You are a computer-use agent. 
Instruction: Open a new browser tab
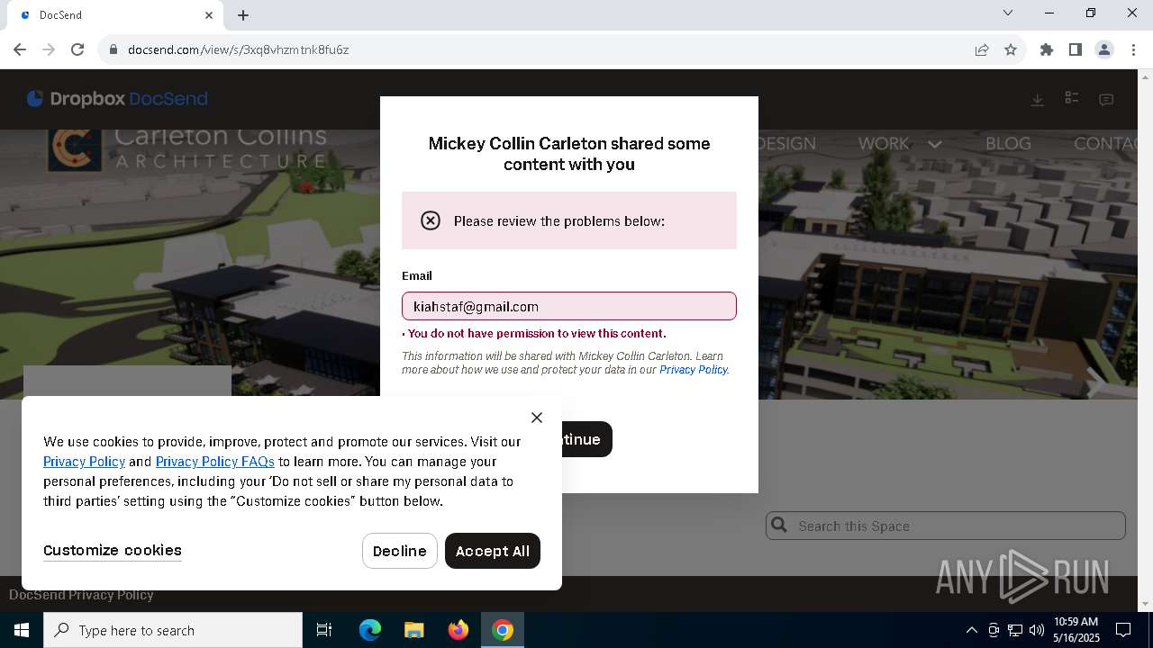click(x=243, y=15)
